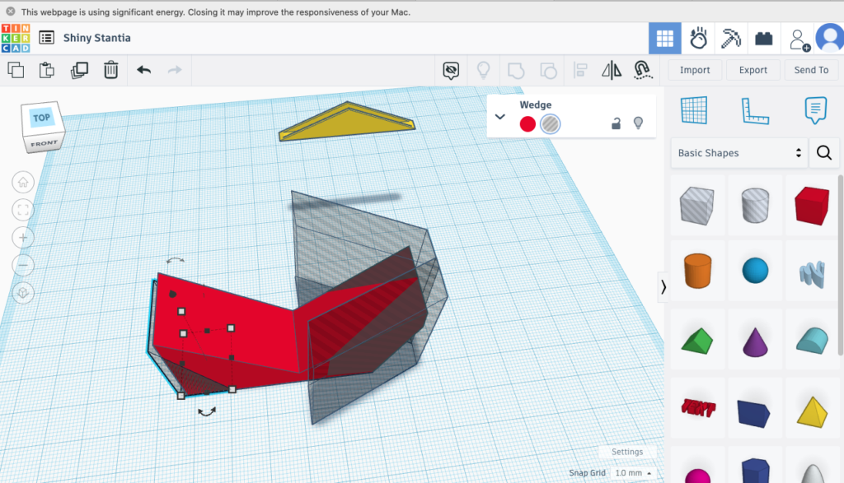Select the Hole option for Wedge
844x483 pixels.
pos(551,124)
